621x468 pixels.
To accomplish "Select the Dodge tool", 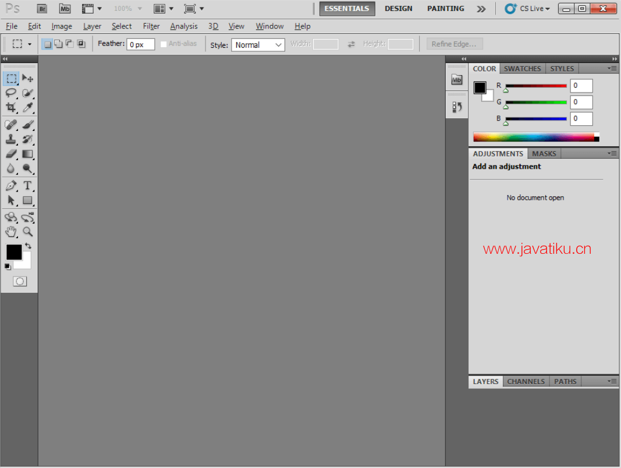I will [x=27, y=169].
